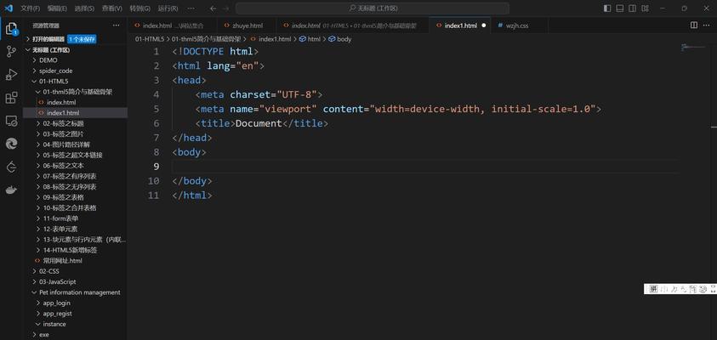Open the Remote Explorer view
The height and width of the screenshot is (340, 717).
(11, 121)
